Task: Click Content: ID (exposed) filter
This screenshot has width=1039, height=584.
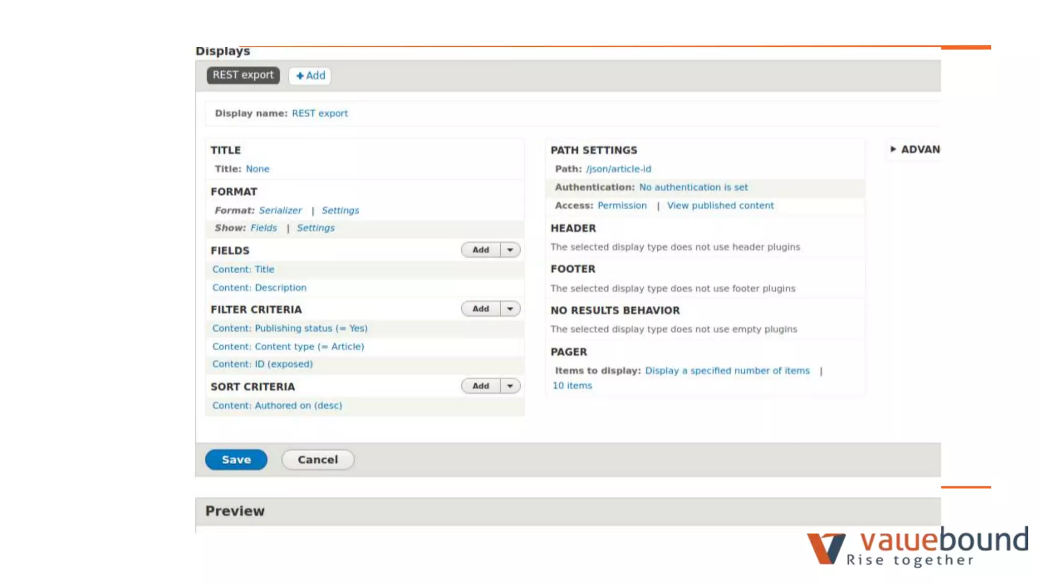Action: coord(262,364)
